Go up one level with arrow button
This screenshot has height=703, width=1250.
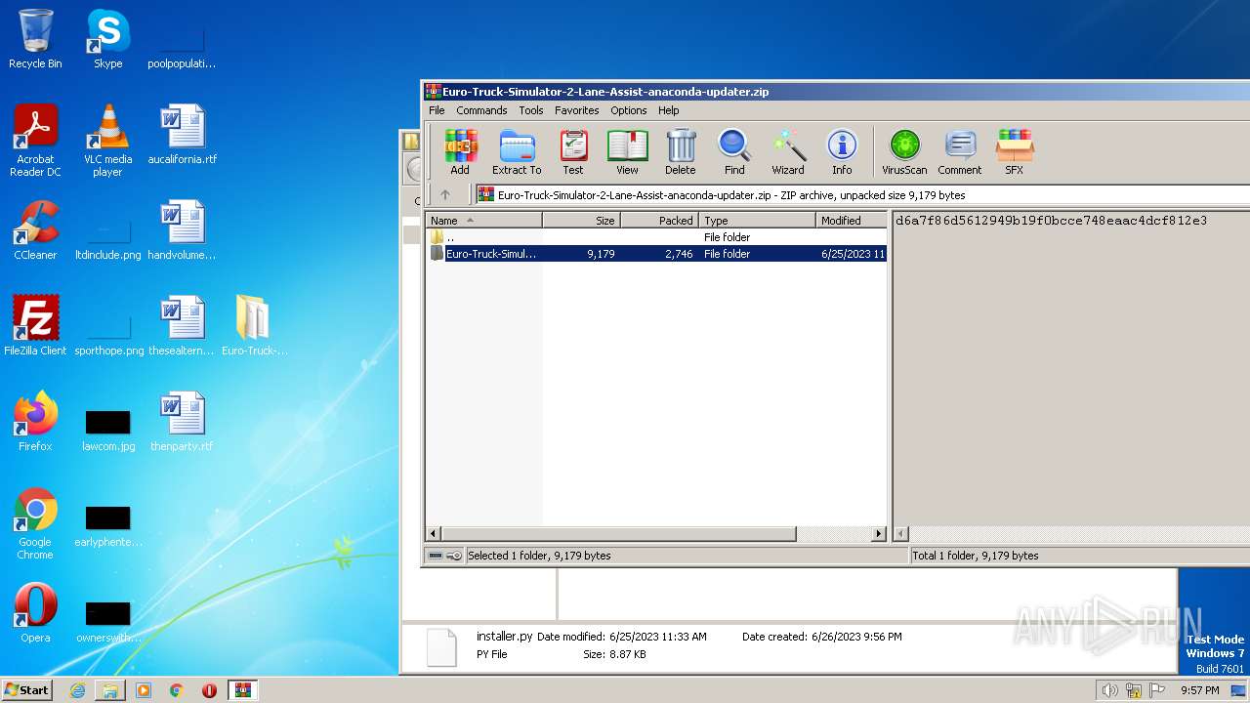coord(445,194)
